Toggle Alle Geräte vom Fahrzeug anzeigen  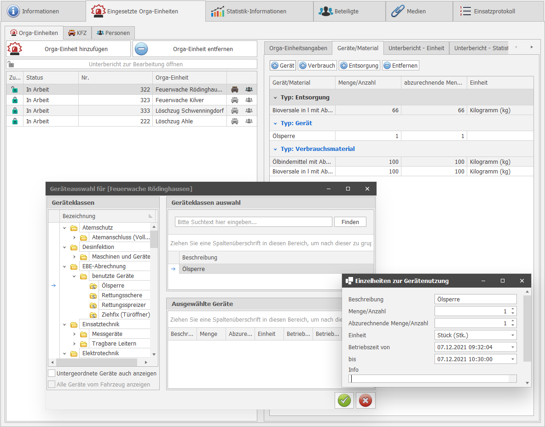click(x=52, y=384)
